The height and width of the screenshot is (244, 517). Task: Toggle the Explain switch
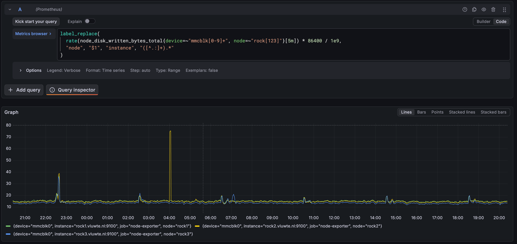point(90,21)
